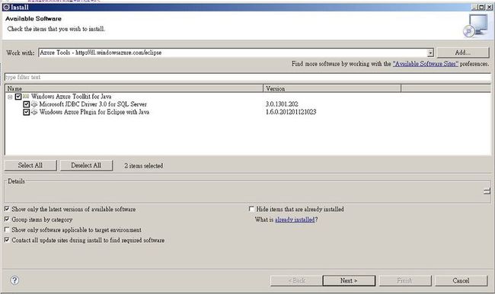Click the Add... button

click(x=463, y=53)
